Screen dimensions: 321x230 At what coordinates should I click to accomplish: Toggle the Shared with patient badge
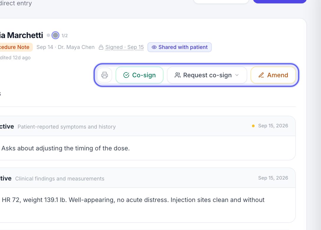click(180, 47)
